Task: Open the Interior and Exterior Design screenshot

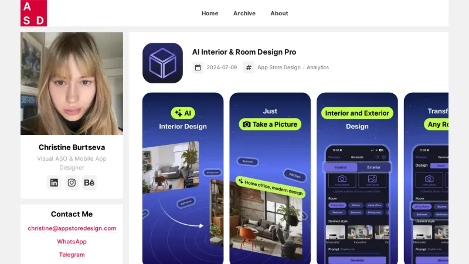Action: coord(357,178)
